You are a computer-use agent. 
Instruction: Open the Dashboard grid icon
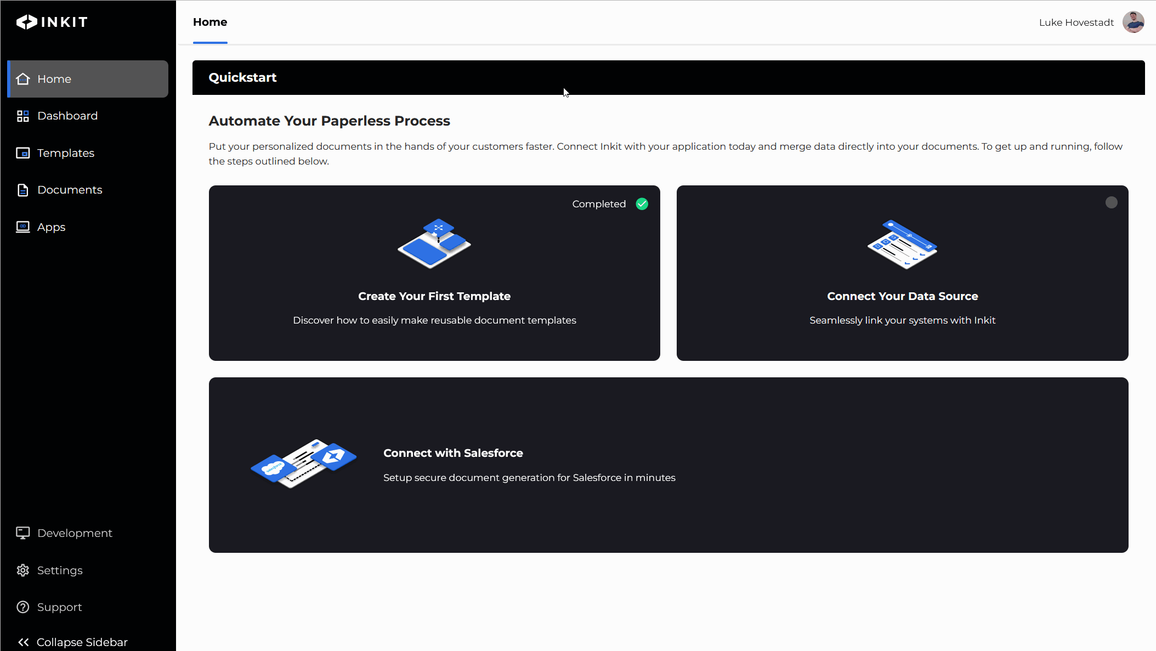coord(22,116)
